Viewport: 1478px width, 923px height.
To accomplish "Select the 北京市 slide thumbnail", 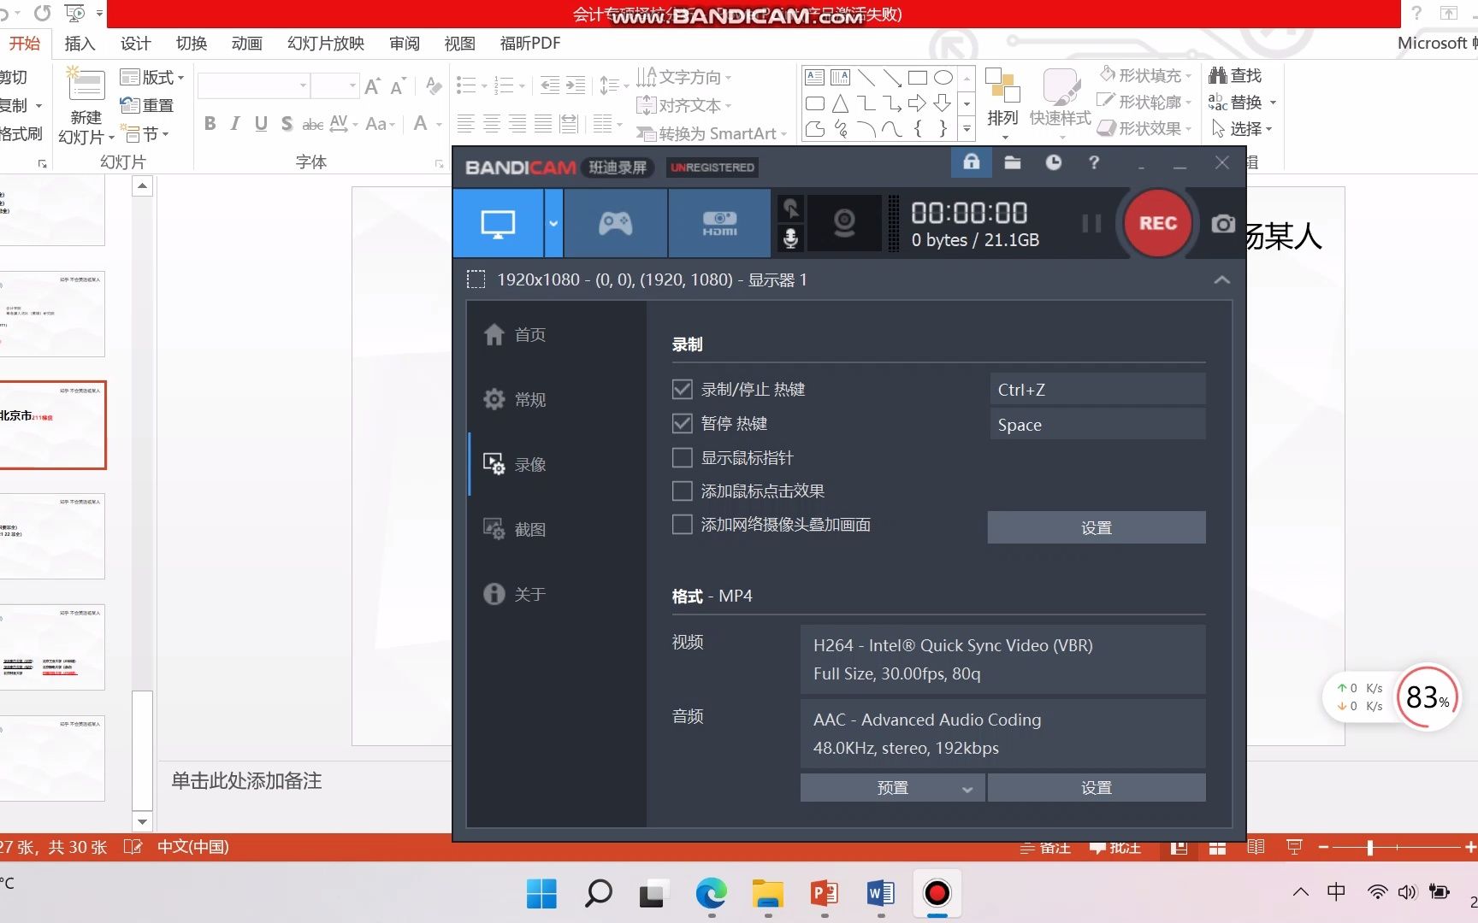I will (x=51, y=425).
